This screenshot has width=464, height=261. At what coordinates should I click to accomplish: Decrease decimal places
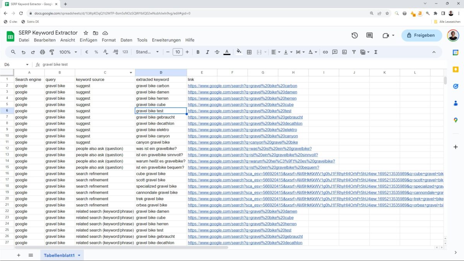106,52
